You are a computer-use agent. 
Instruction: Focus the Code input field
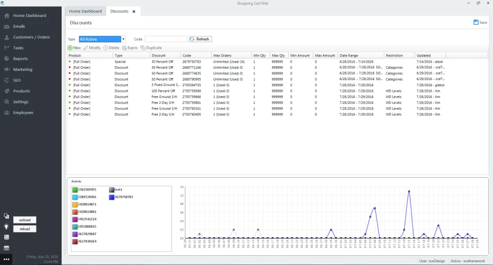point(166,40)
